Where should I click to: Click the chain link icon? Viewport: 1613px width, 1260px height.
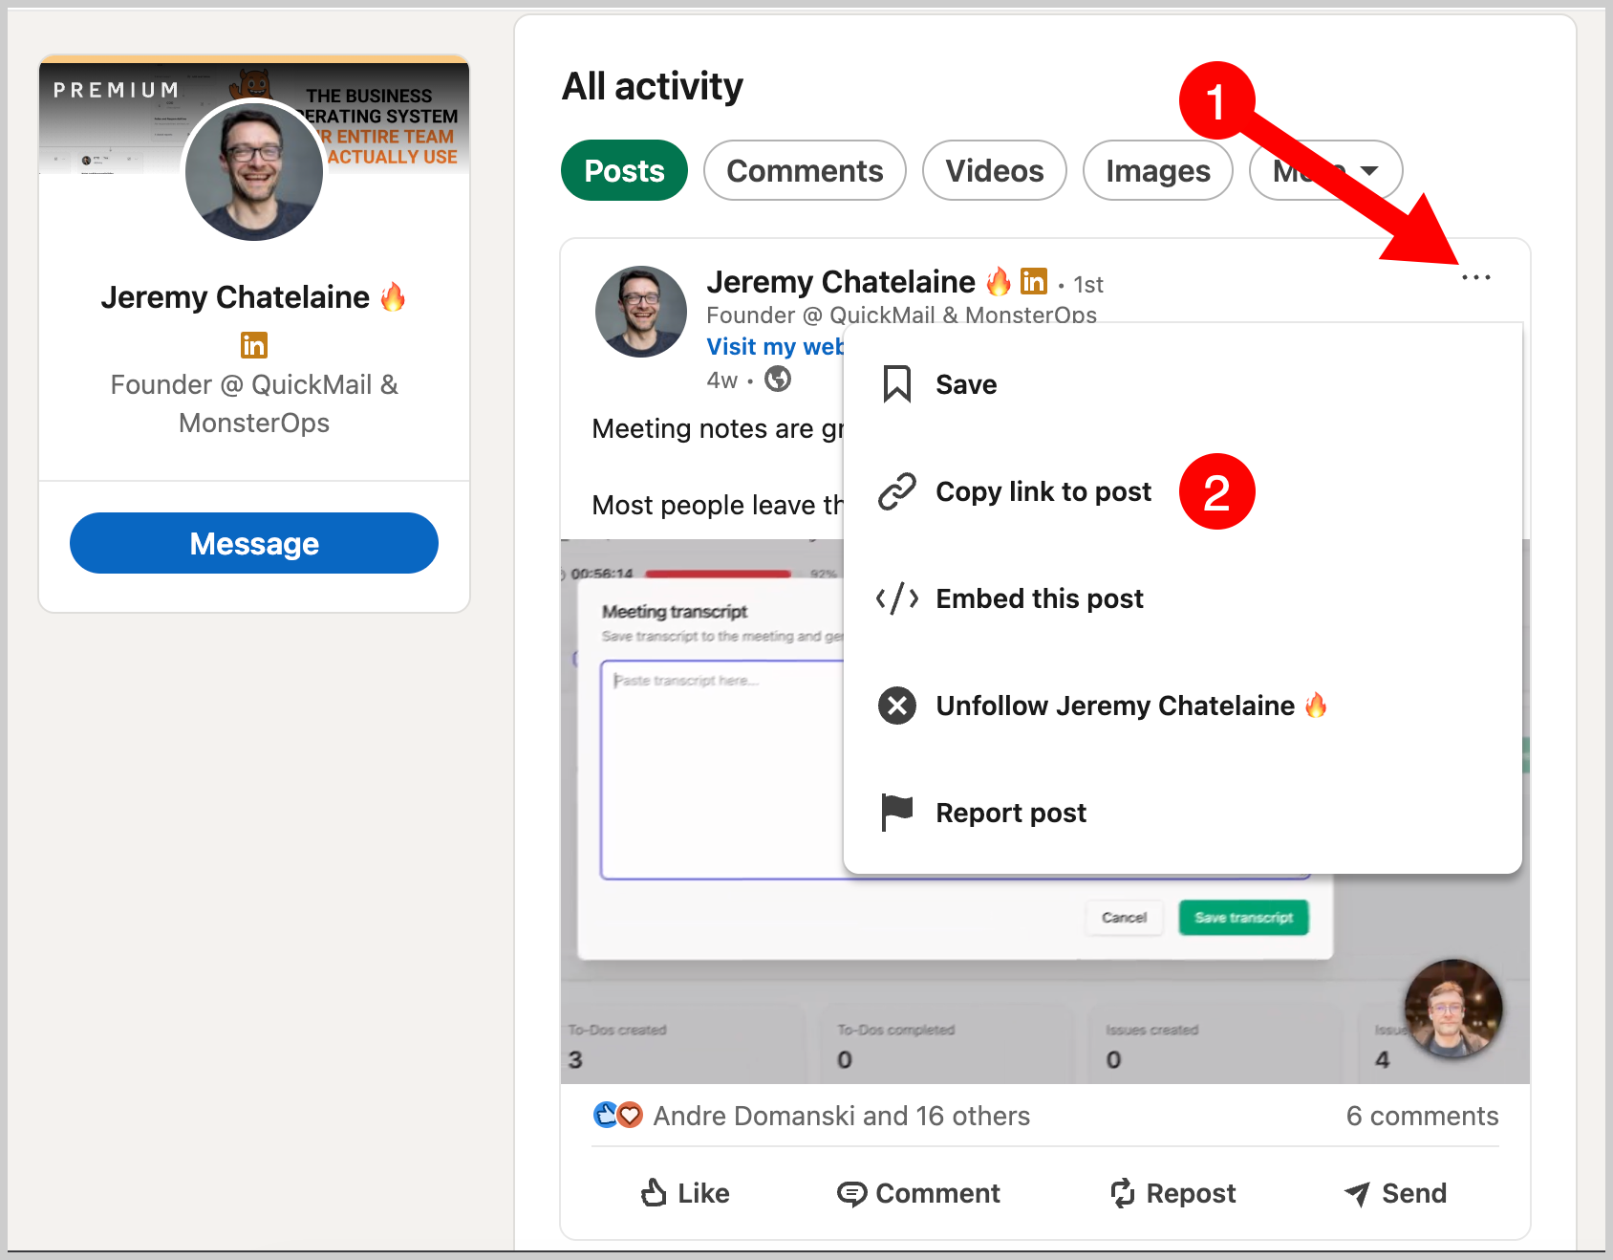coord(896,491)
